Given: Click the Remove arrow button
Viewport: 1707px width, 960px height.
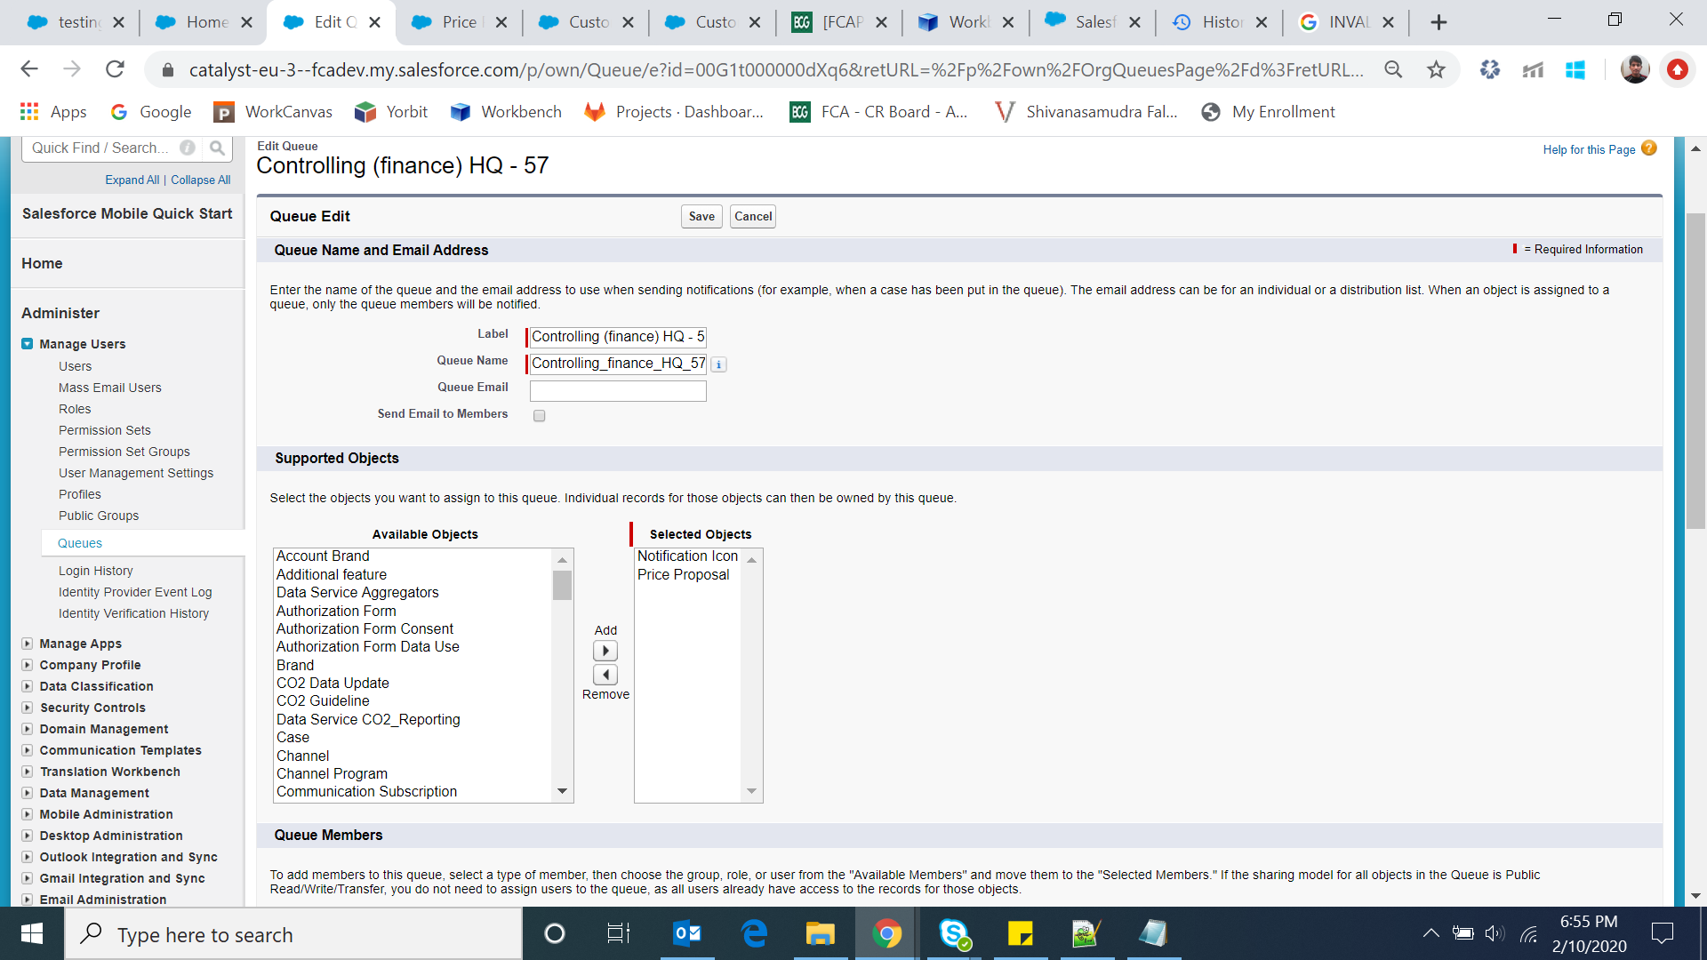Looking at the screenshot, I should coord(605,675).
